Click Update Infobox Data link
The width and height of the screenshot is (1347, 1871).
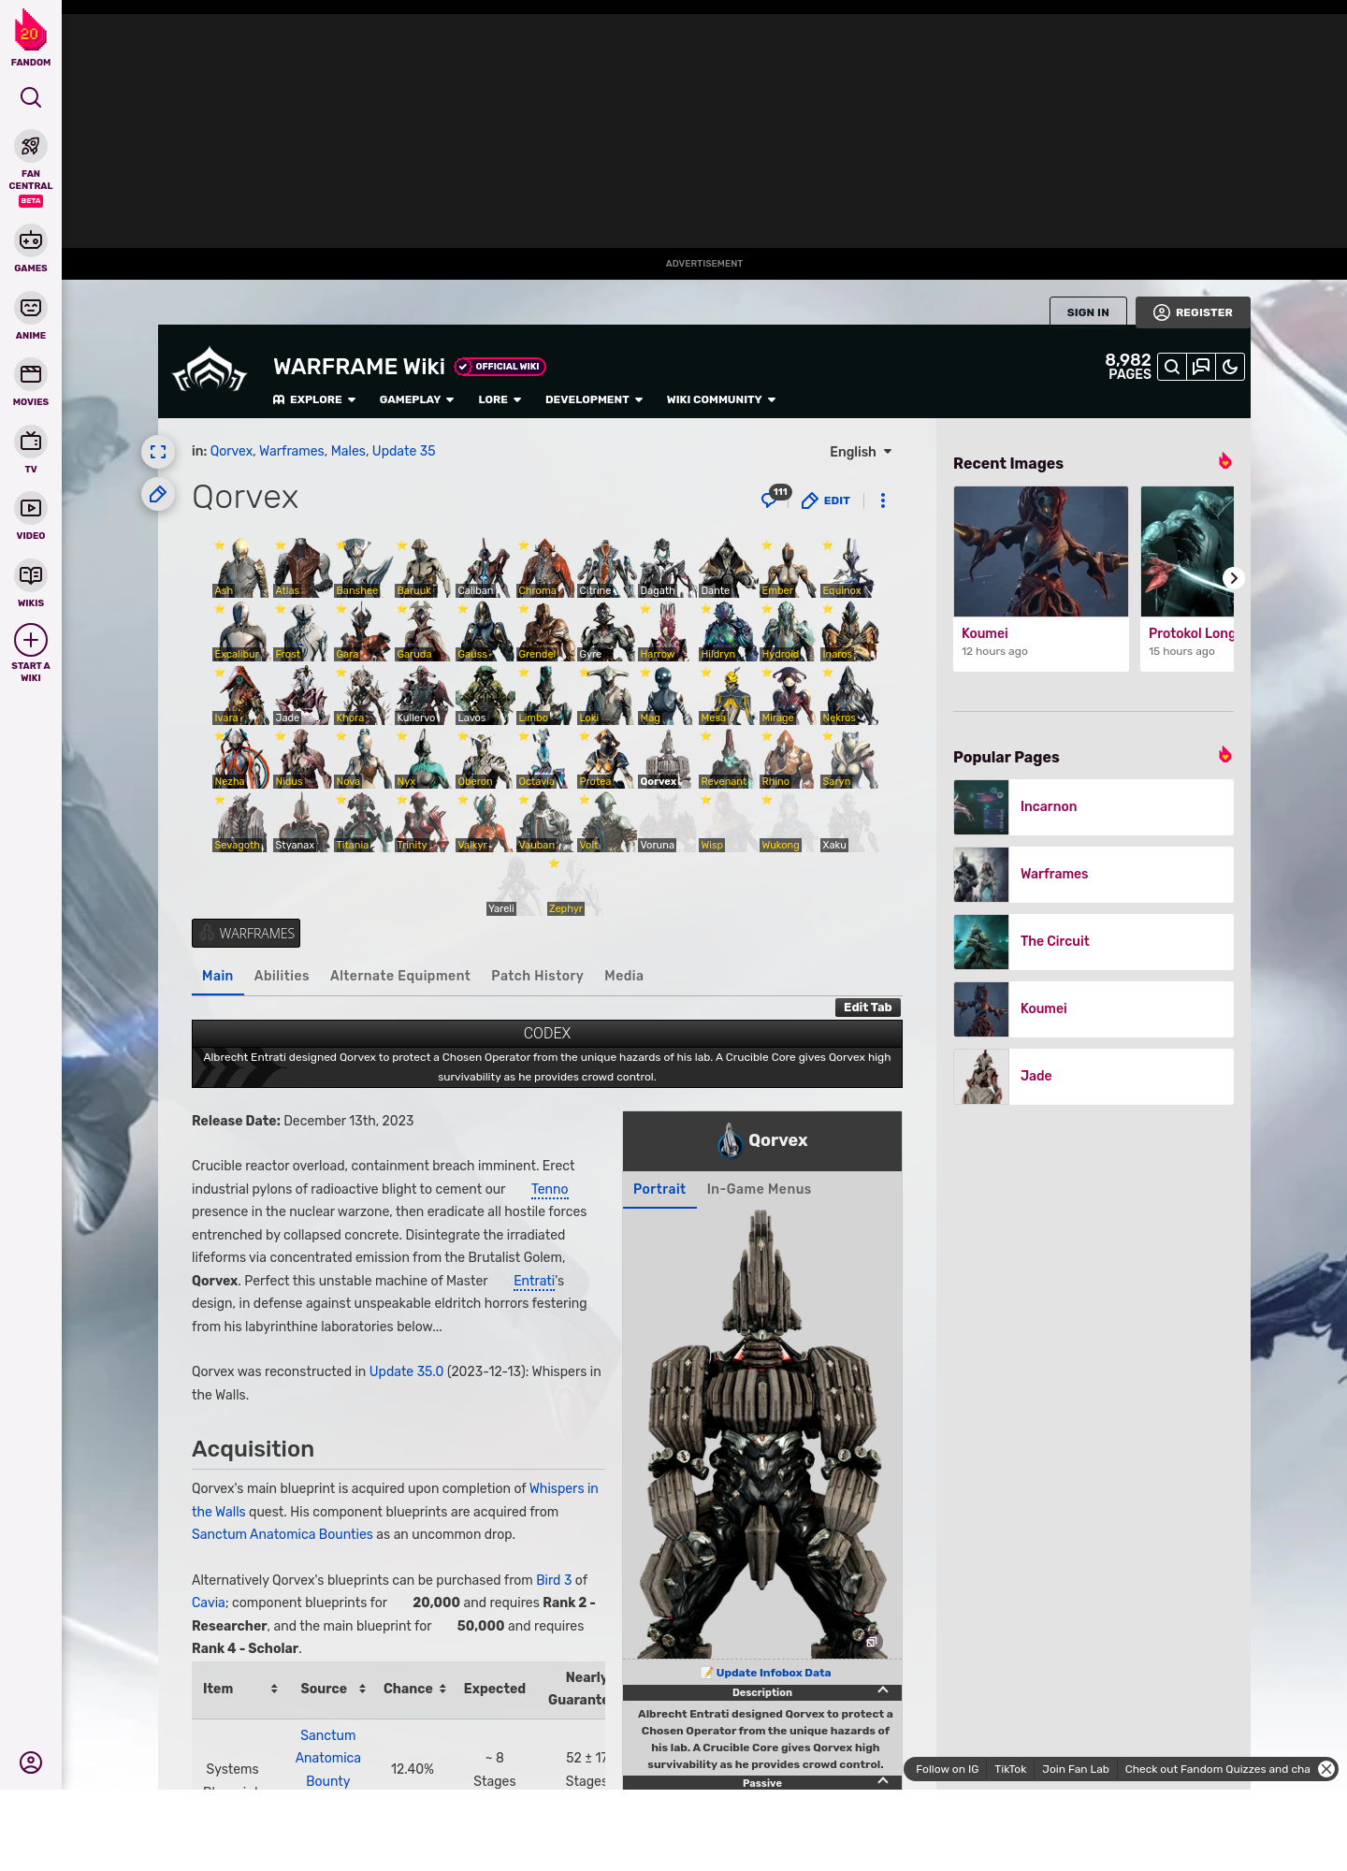(x=773, y=1673)
